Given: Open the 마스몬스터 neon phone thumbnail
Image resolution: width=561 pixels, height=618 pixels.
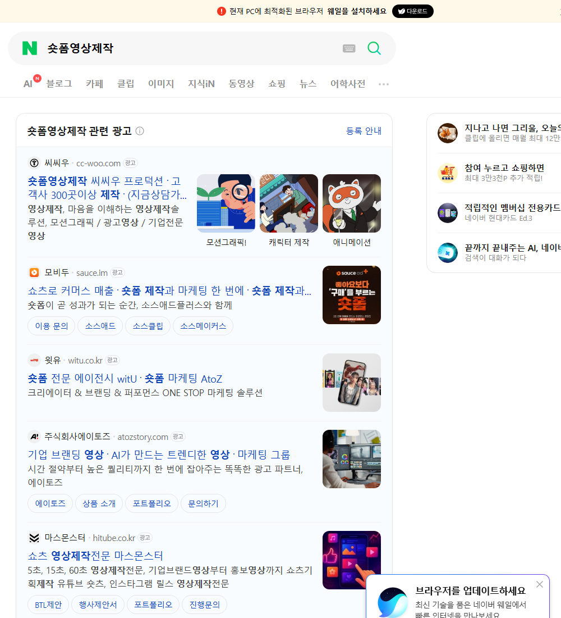Looking at the screenshot, I should tap(352, 560).
